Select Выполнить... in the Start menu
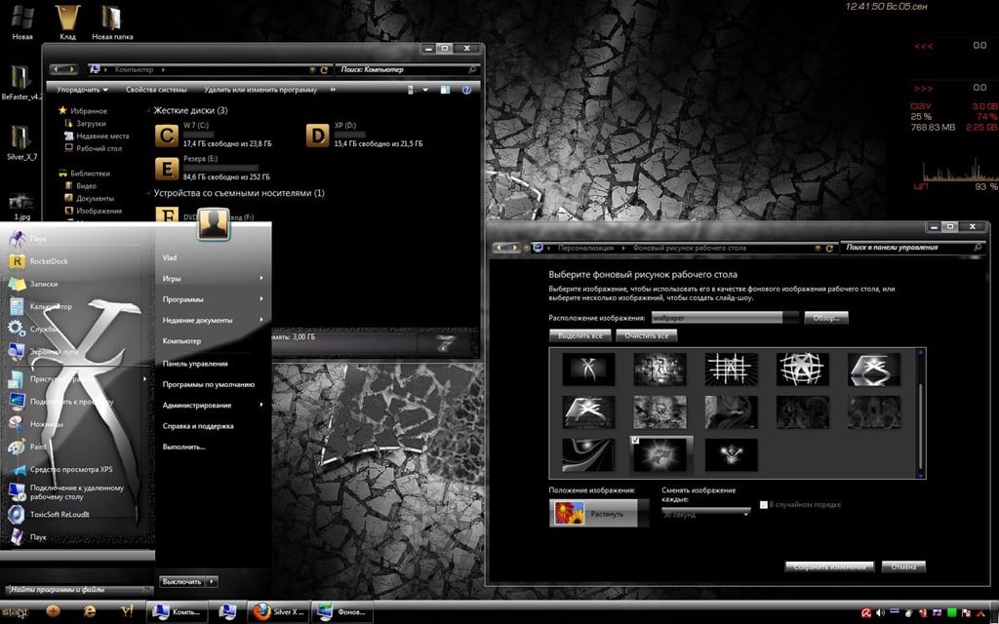Screen dimensions: 999x624 183,447
